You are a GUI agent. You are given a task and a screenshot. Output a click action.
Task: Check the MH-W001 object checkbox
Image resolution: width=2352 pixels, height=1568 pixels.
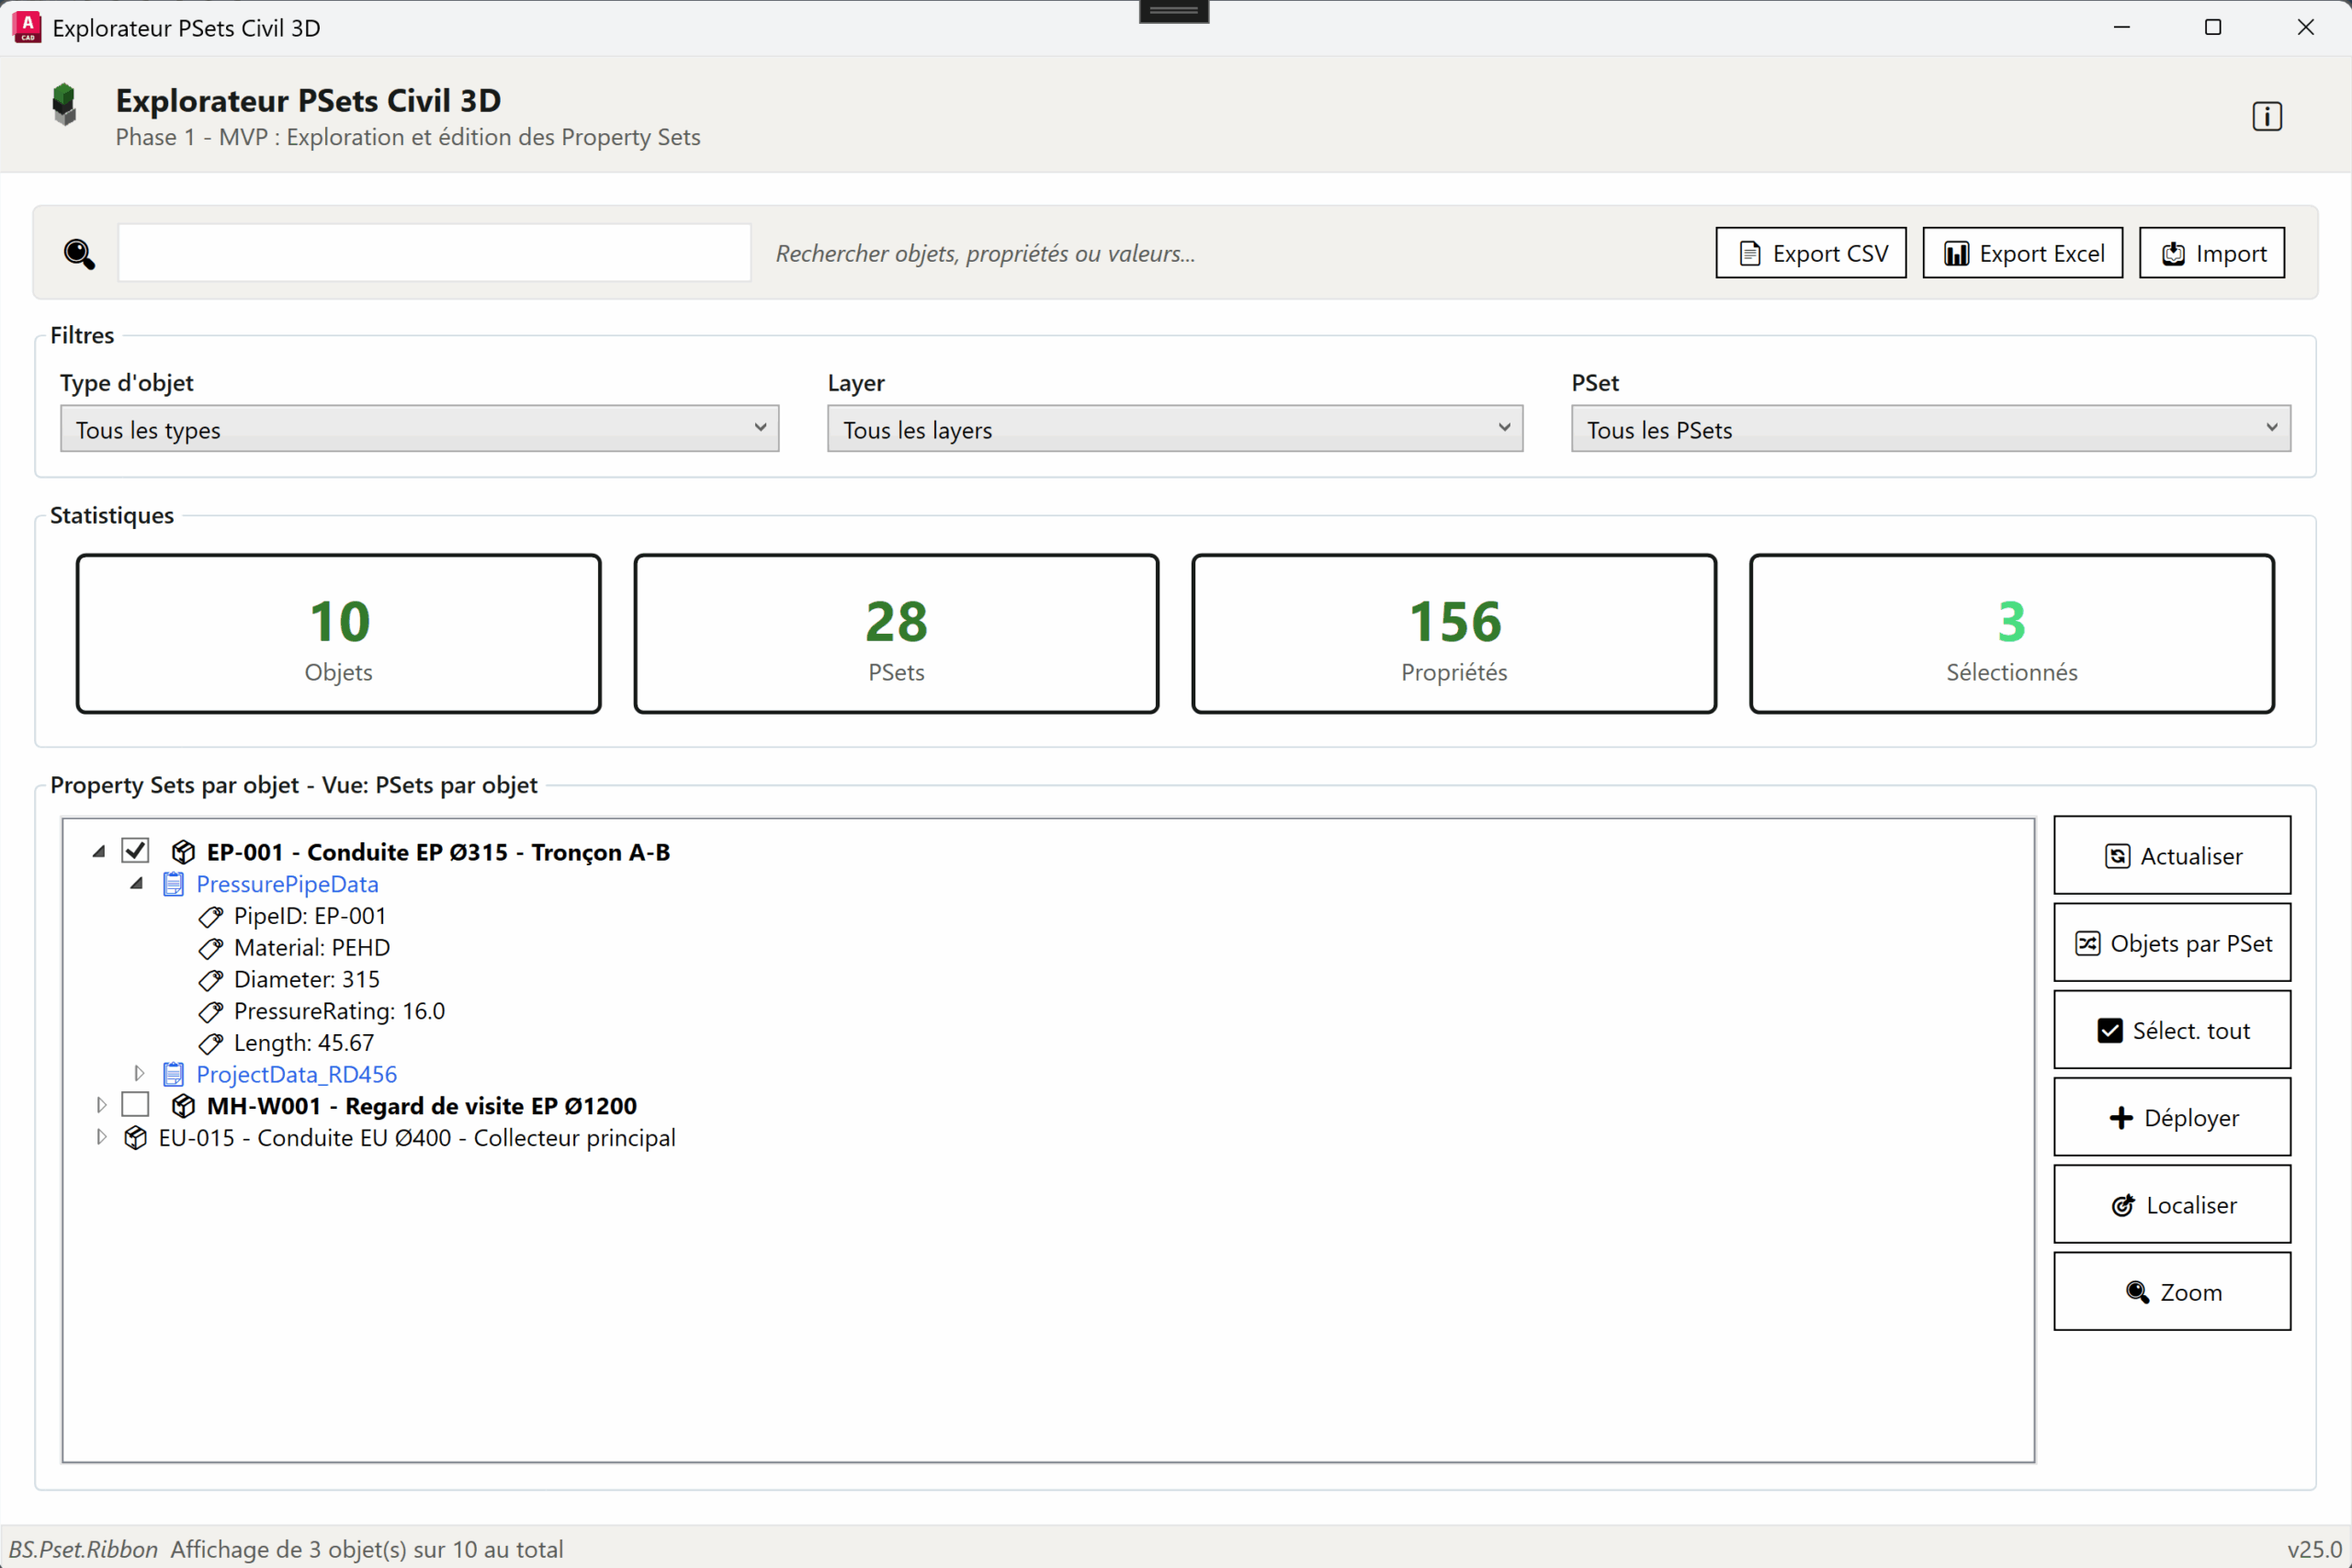point(135,1105)
